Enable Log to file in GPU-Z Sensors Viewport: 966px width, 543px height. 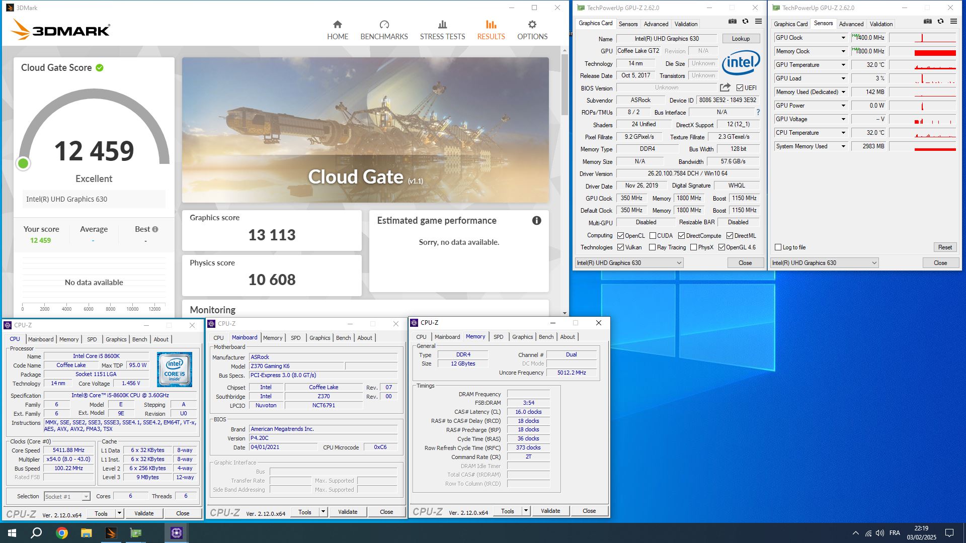click(778, 247)
